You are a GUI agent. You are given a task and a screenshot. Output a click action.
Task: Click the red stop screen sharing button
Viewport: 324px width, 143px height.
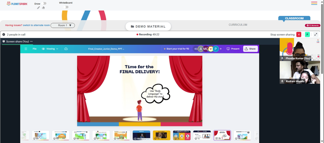click(x=299, y=35)
